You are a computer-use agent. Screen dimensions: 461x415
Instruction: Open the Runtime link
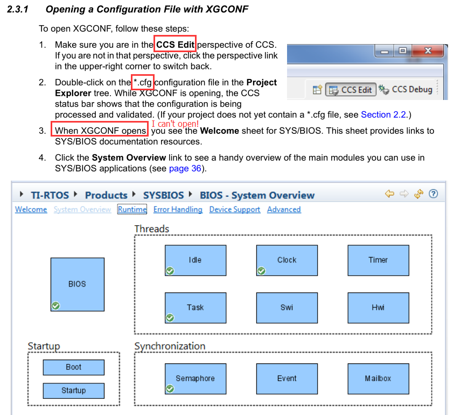click(132, 210)
